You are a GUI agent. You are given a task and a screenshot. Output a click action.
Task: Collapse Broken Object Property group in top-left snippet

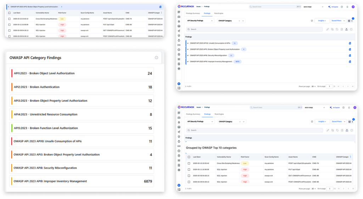point(9,7)
